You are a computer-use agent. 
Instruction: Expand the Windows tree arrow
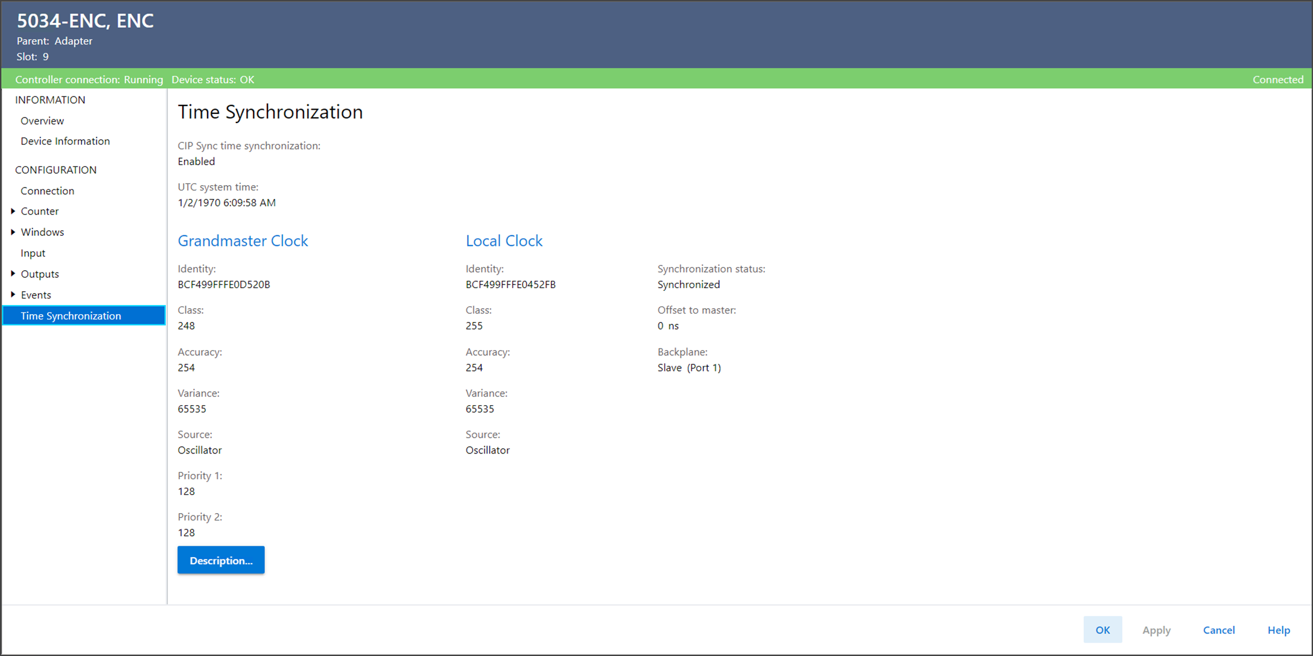pyautogui.click(x=13, y=232)
